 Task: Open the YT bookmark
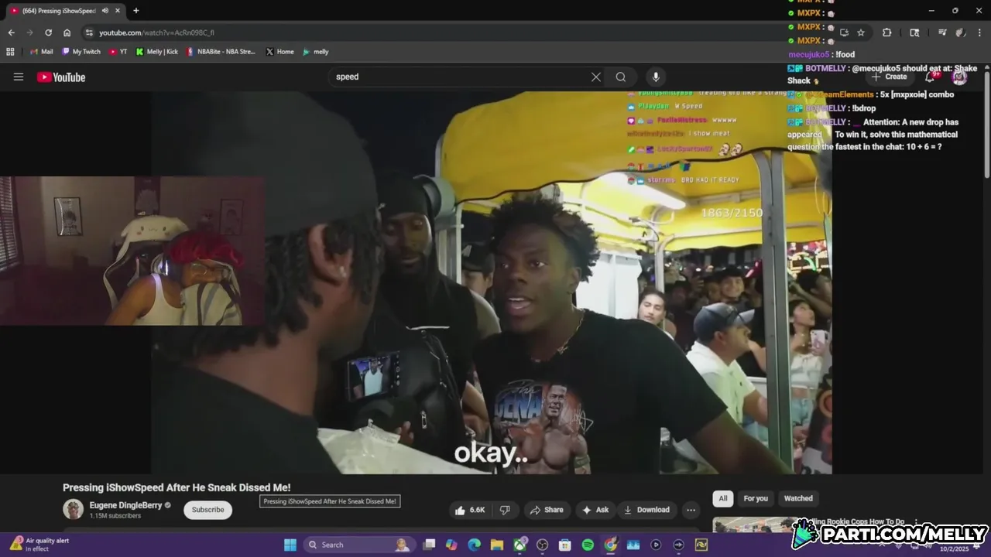(x=118, y=52)
